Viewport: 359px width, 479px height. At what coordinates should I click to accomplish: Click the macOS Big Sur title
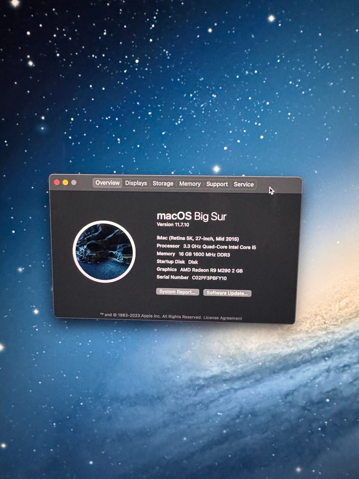coord(191,216)
